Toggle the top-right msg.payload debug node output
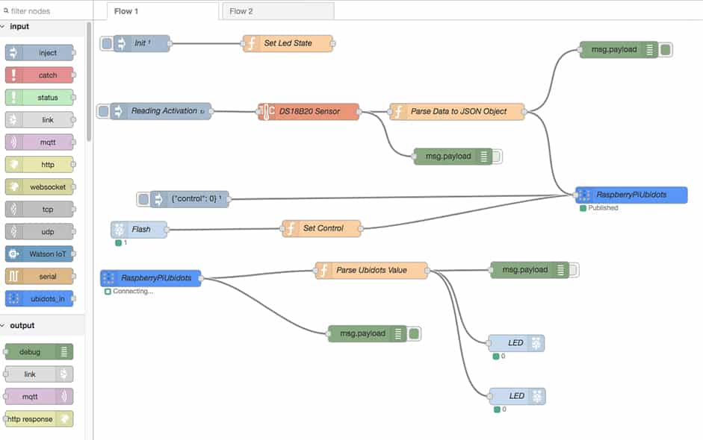 666,50
